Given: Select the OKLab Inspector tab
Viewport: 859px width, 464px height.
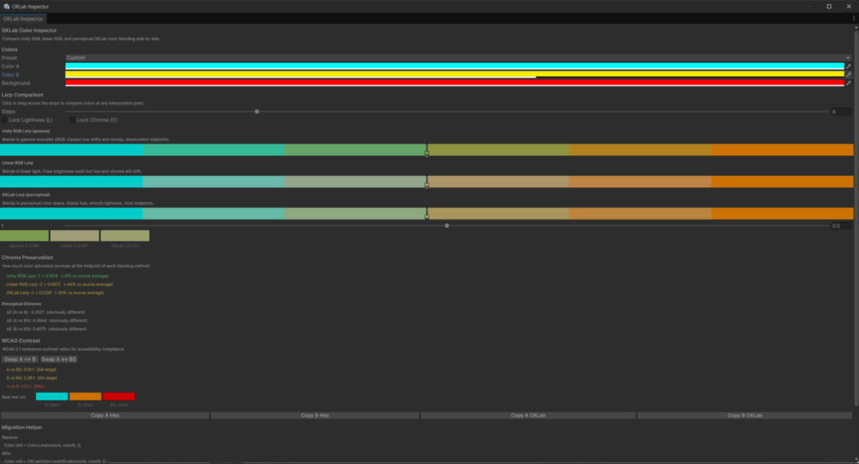Looking at the screenshot, I should (23, 19).
